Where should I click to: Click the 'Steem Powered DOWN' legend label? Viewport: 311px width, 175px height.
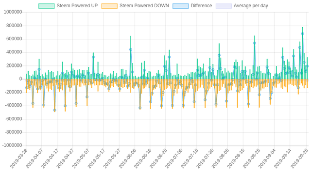pyautogui.click(x=144, y=6)
